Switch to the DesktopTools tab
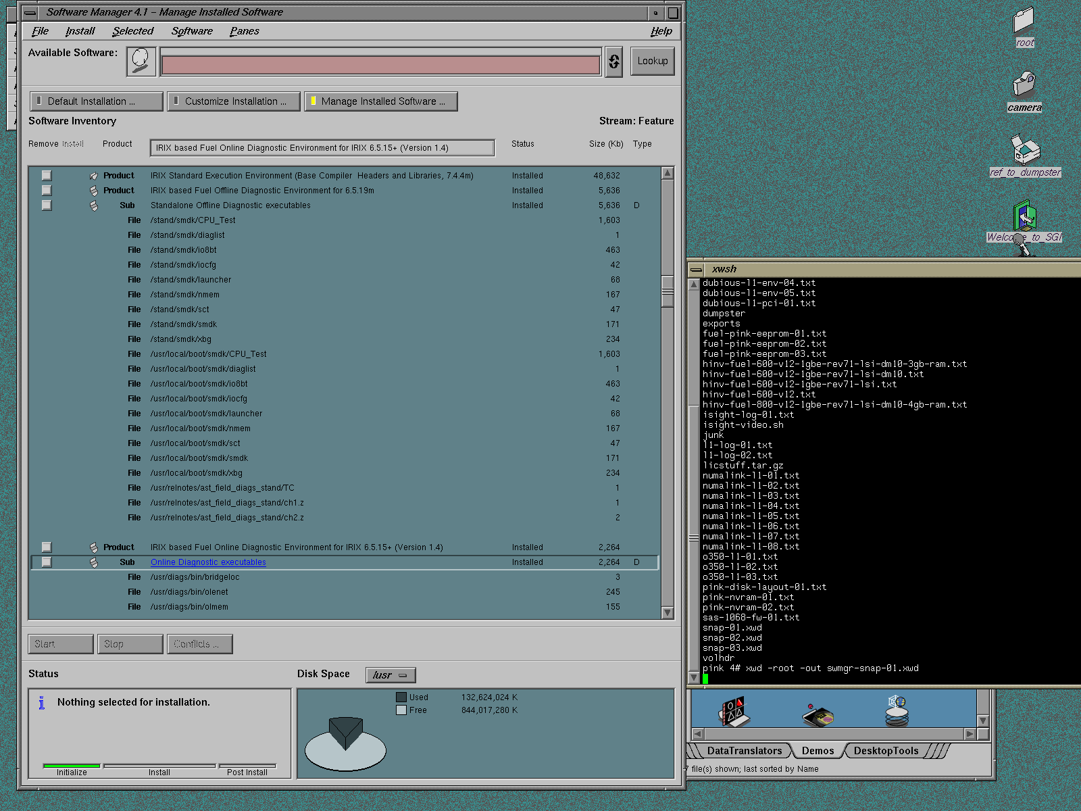The image size is (1081, 811). pos(886,751)
